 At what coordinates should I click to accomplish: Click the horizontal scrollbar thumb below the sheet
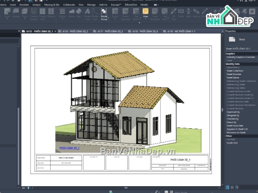[126, 188]
